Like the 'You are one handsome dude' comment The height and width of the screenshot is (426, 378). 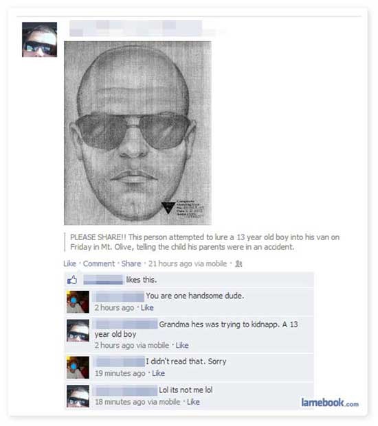coord(147,307)
